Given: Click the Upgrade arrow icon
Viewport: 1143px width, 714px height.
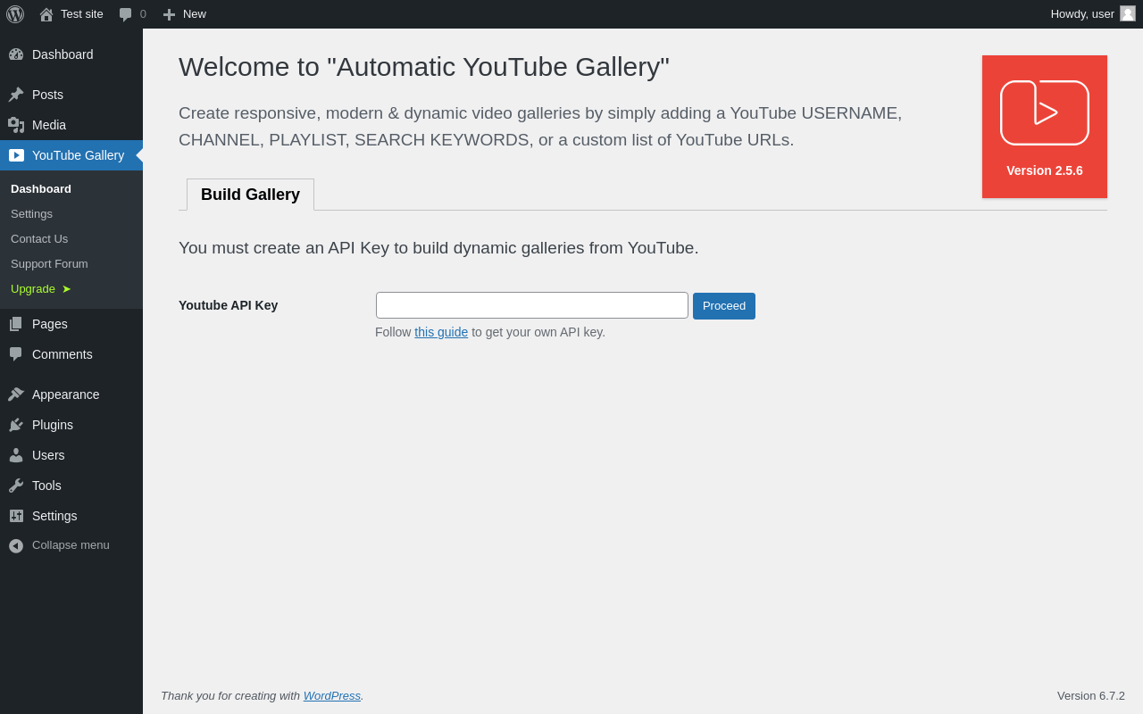Looking at the screenshot, I should tap(66, 289).
